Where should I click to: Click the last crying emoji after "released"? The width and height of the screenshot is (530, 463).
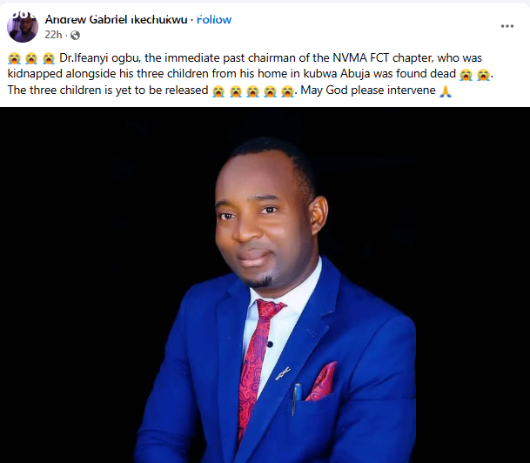pos(287,91)
